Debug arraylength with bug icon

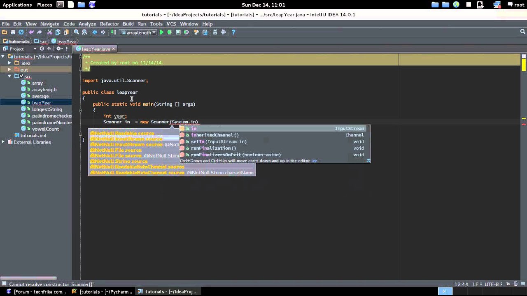pos(170,32)
